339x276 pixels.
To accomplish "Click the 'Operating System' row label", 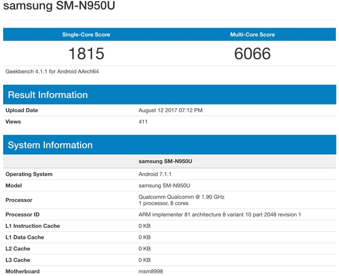I will (29, 174).
